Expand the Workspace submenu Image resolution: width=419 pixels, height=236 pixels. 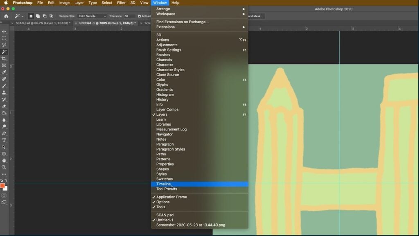point(200,14)
